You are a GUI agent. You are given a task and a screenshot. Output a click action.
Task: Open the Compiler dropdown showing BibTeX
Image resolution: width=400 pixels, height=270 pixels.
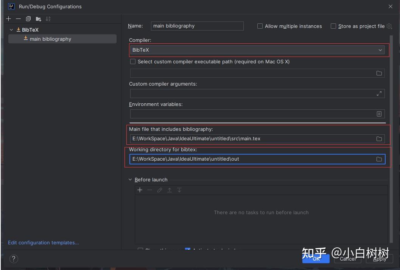tap(257, 50)
